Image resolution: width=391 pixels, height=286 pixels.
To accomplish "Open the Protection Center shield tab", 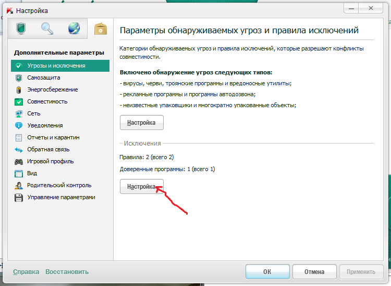I will coord(21,29).
